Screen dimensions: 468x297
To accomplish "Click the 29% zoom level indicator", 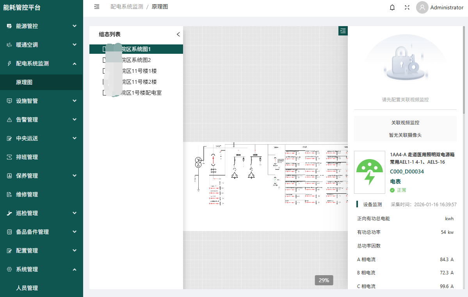I will tap(324, 280).
